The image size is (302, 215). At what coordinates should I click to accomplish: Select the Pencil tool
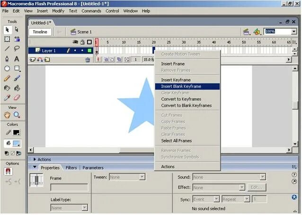coord(7,78)
